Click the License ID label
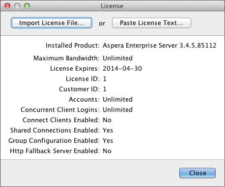Screen dimensions: 225x187 (83, 79)
